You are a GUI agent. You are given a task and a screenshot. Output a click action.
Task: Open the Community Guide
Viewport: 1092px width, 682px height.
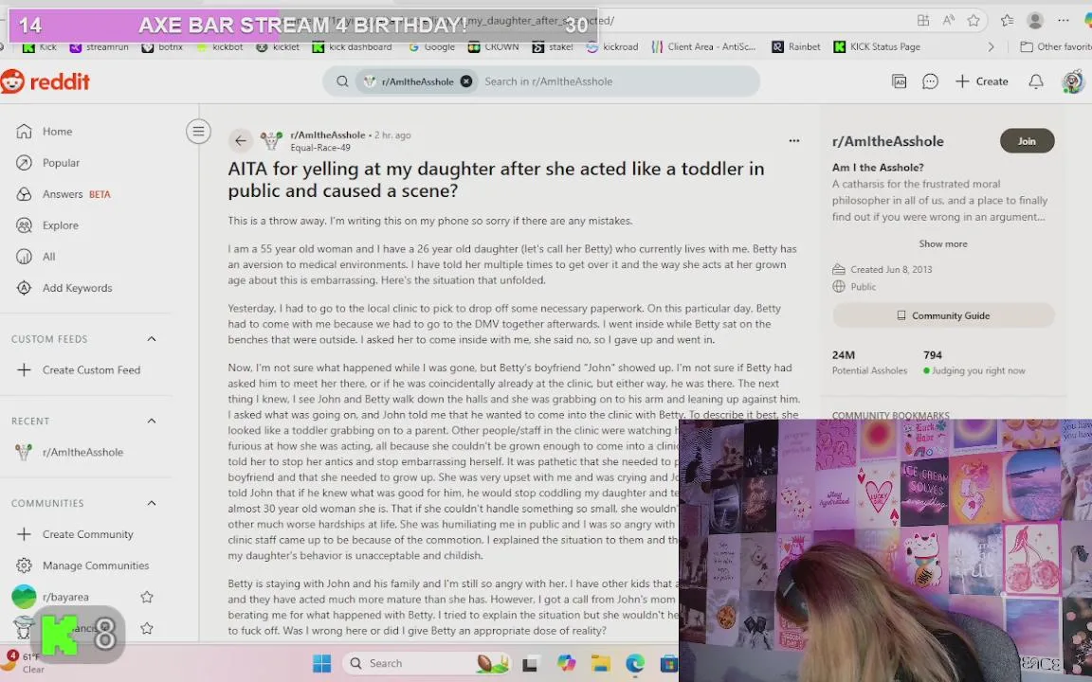pos(943,316)
